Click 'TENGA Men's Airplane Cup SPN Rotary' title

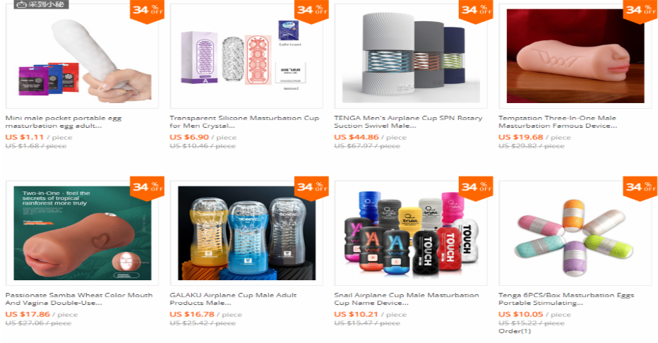pyautogui.click(x=408, y=122)
